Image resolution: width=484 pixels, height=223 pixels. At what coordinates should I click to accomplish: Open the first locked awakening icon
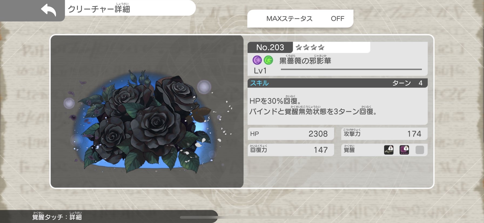point(389,150)
